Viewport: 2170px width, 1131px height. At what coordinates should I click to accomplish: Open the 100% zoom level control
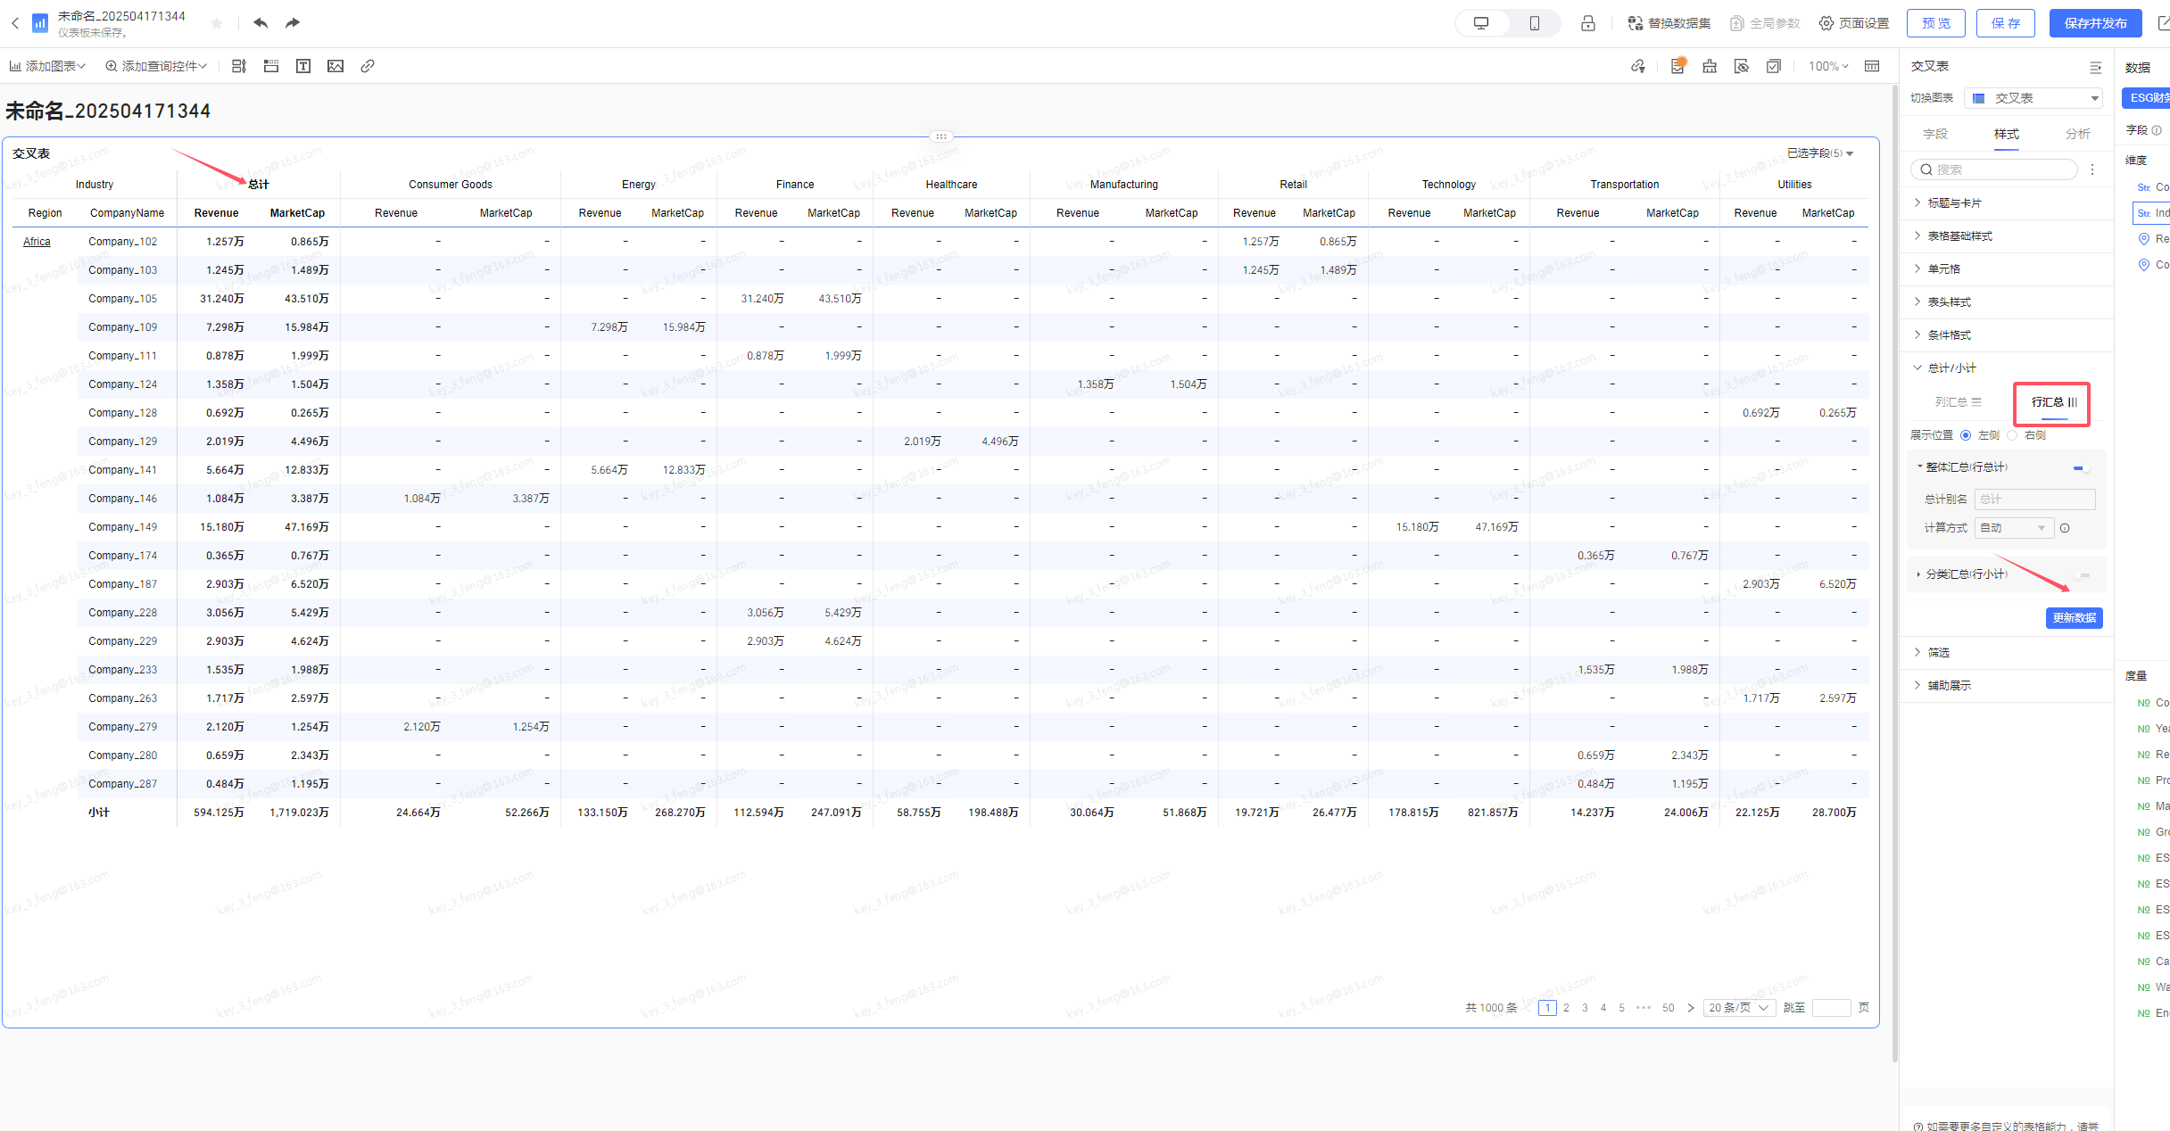1827,66
